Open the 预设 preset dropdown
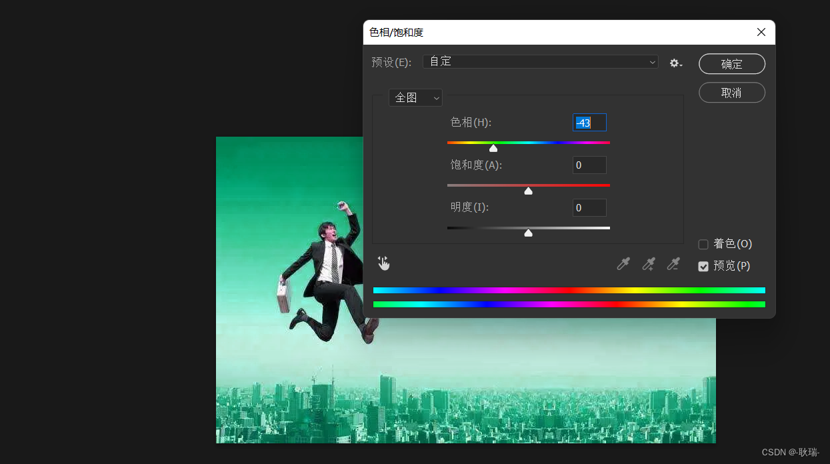830x464 pixels. click(540, 61)
